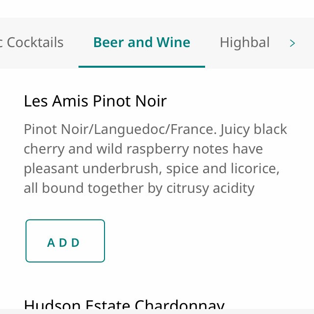Click the word "Noir" in the item title
Screen dimensions: 314x314
(x=150, y=101)
